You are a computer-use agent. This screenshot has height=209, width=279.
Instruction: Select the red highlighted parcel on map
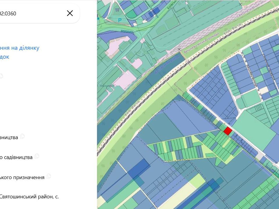pos(228,131)
